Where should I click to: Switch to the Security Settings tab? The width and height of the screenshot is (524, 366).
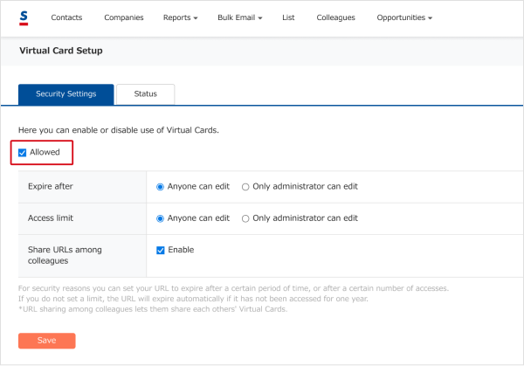(x=66, y=94)
